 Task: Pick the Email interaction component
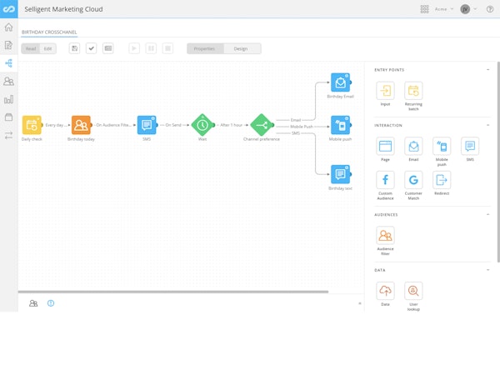(x=413, y=147)
